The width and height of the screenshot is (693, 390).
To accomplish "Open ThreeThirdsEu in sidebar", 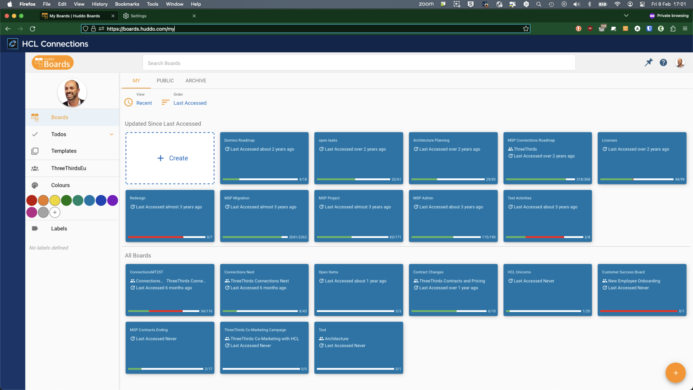I will 72,168.
